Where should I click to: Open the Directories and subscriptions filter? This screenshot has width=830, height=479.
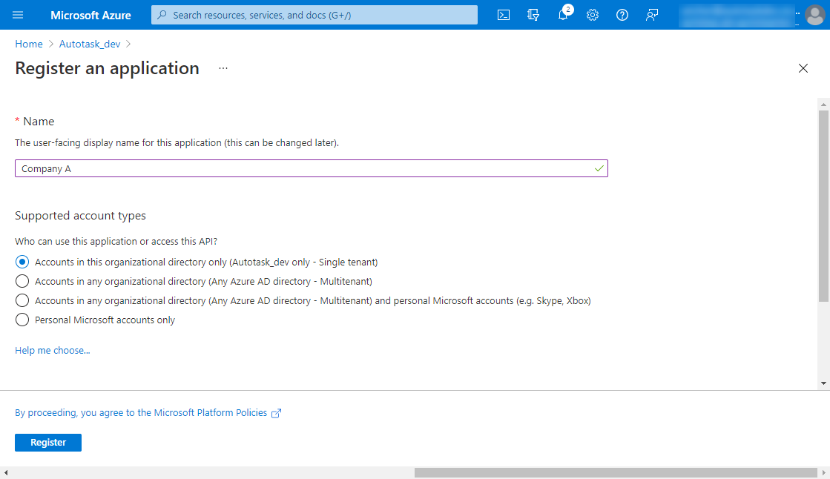533,15
